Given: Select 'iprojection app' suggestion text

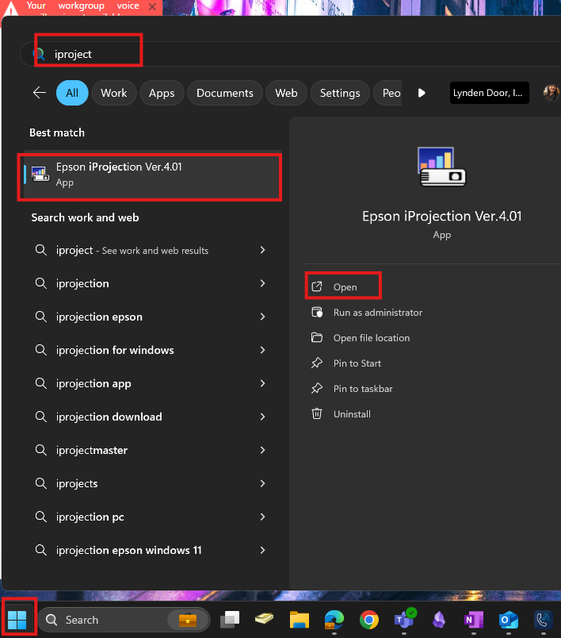Looking at the screenshot, I should tap(93, 384).
